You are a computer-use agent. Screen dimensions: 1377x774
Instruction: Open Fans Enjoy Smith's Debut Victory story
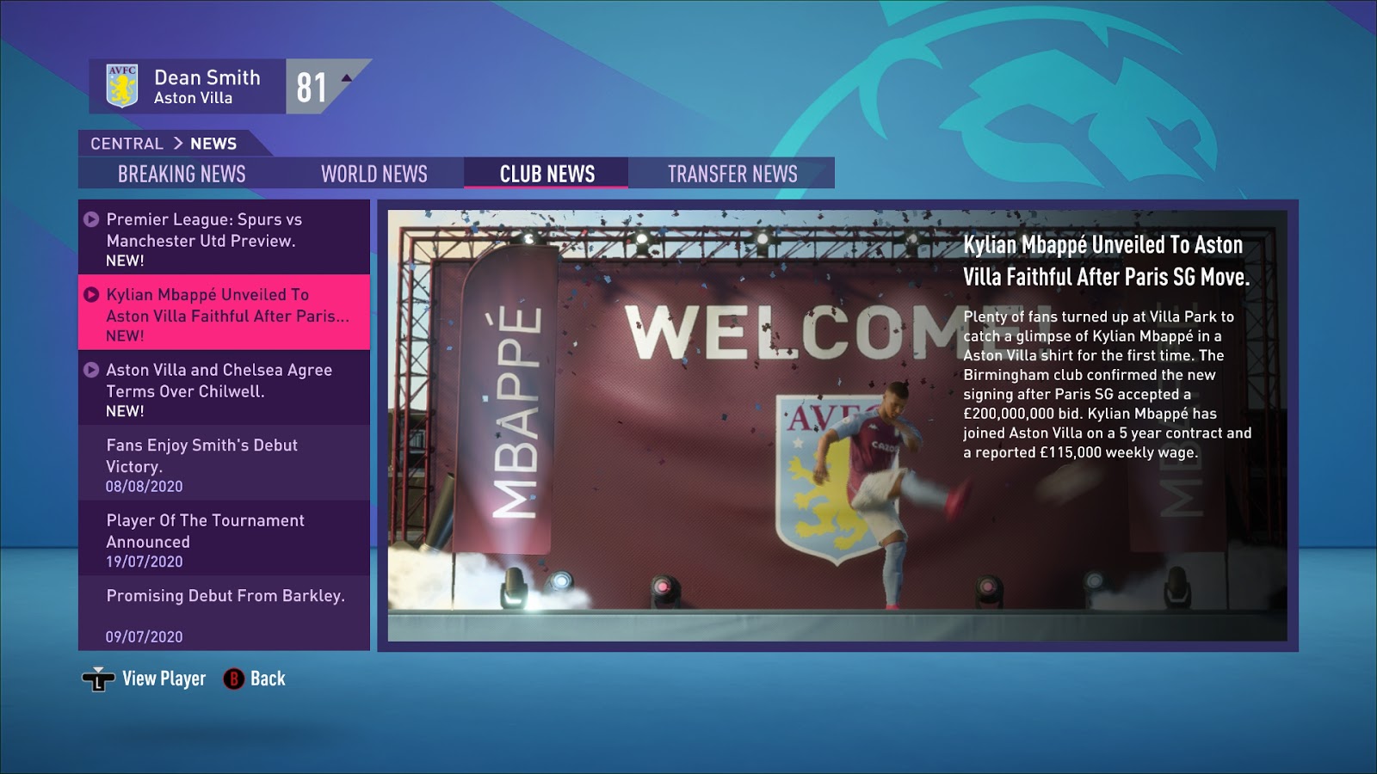(x=224, y=463)
